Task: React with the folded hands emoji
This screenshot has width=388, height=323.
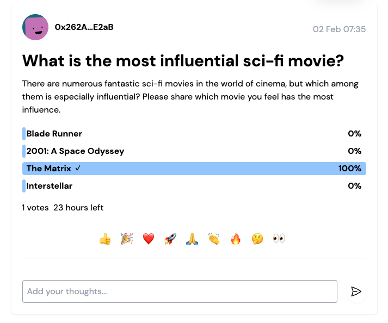Action: [x=192, y=239]
